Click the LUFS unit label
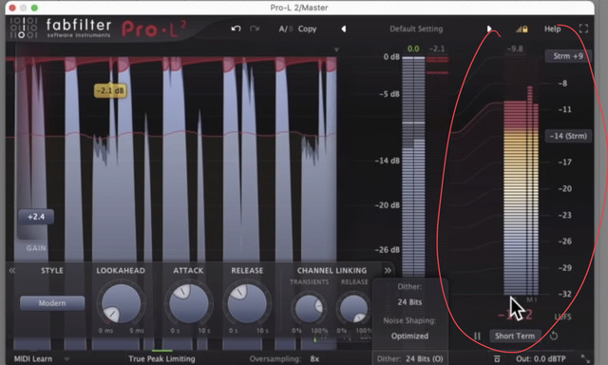 pyautogui.click(x=563, y=317)
